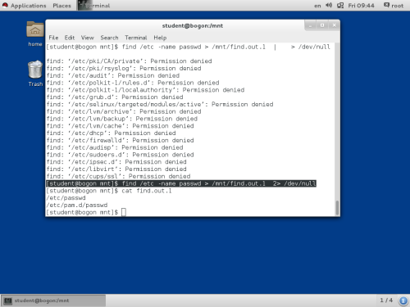Maximize the terminal window
The width and height of the screenshot is (410, 307).
[x=322, y=25]
